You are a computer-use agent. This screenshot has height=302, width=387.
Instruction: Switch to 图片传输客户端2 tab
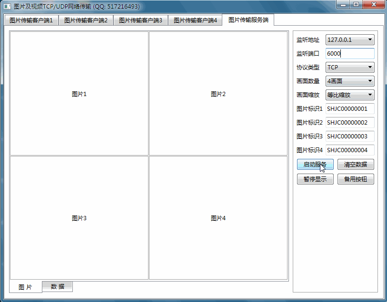(x=86, y=20)
